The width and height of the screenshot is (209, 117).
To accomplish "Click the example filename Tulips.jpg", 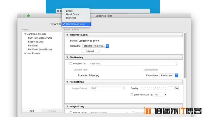I will pos(94,75).
